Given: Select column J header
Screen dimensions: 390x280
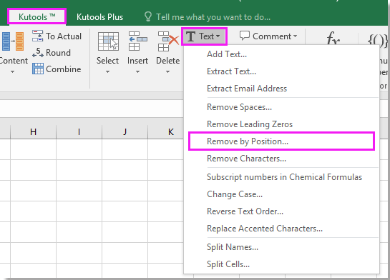Looking at the screenshot, I should point(125,131).
